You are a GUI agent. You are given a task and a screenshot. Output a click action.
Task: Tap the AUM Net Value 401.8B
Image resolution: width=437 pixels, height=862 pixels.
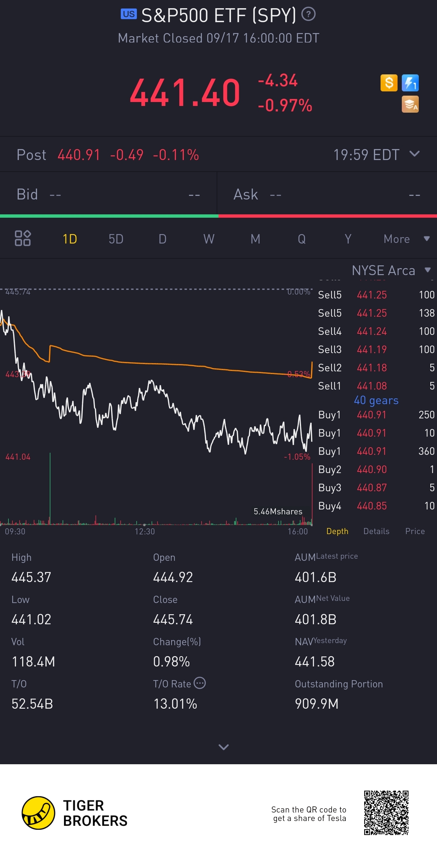tap(315, 619)
